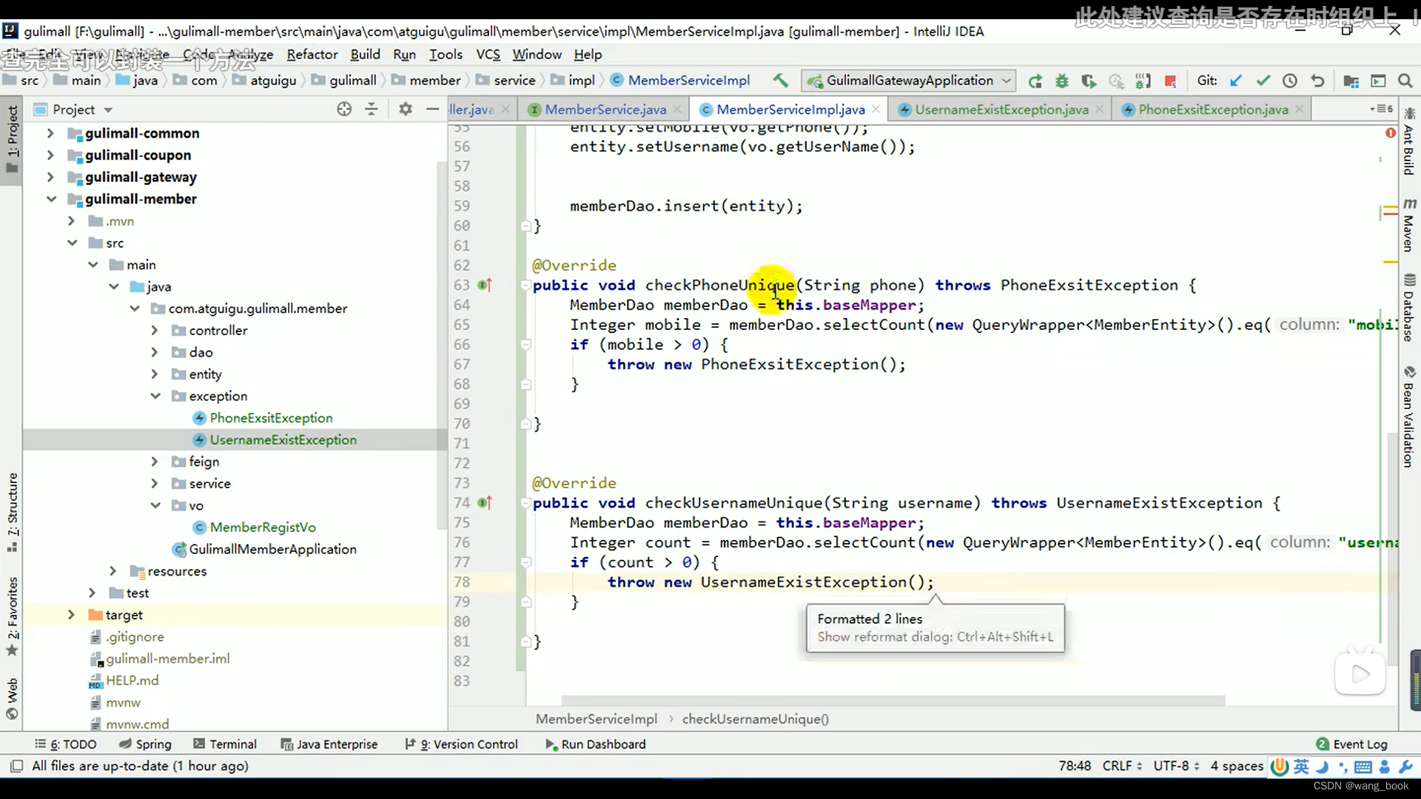The height and width of the screenshot is (799, 1421).
Task: Switch to the MemberService.java tab
Action: coord(605,109)
